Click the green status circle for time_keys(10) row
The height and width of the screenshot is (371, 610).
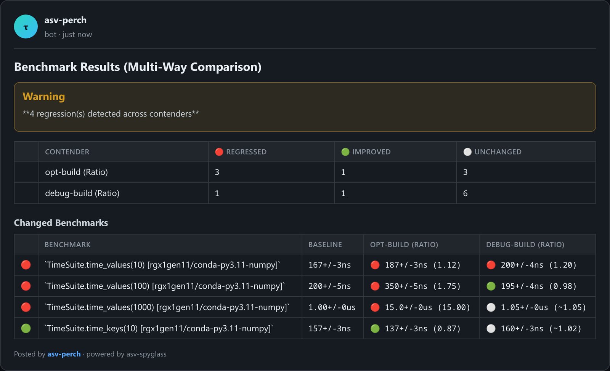click(26, 328)
